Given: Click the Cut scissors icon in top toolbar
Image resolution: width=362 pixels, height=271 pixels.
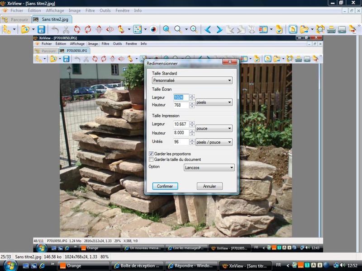Looking at the screenshot, I should pos(66,30).
